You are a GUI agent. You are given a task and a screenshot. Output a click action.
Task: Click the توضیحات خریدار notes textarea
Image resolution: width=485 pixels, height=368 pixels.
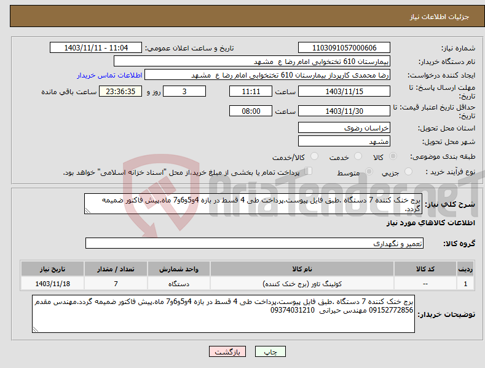tap(223, 314)
